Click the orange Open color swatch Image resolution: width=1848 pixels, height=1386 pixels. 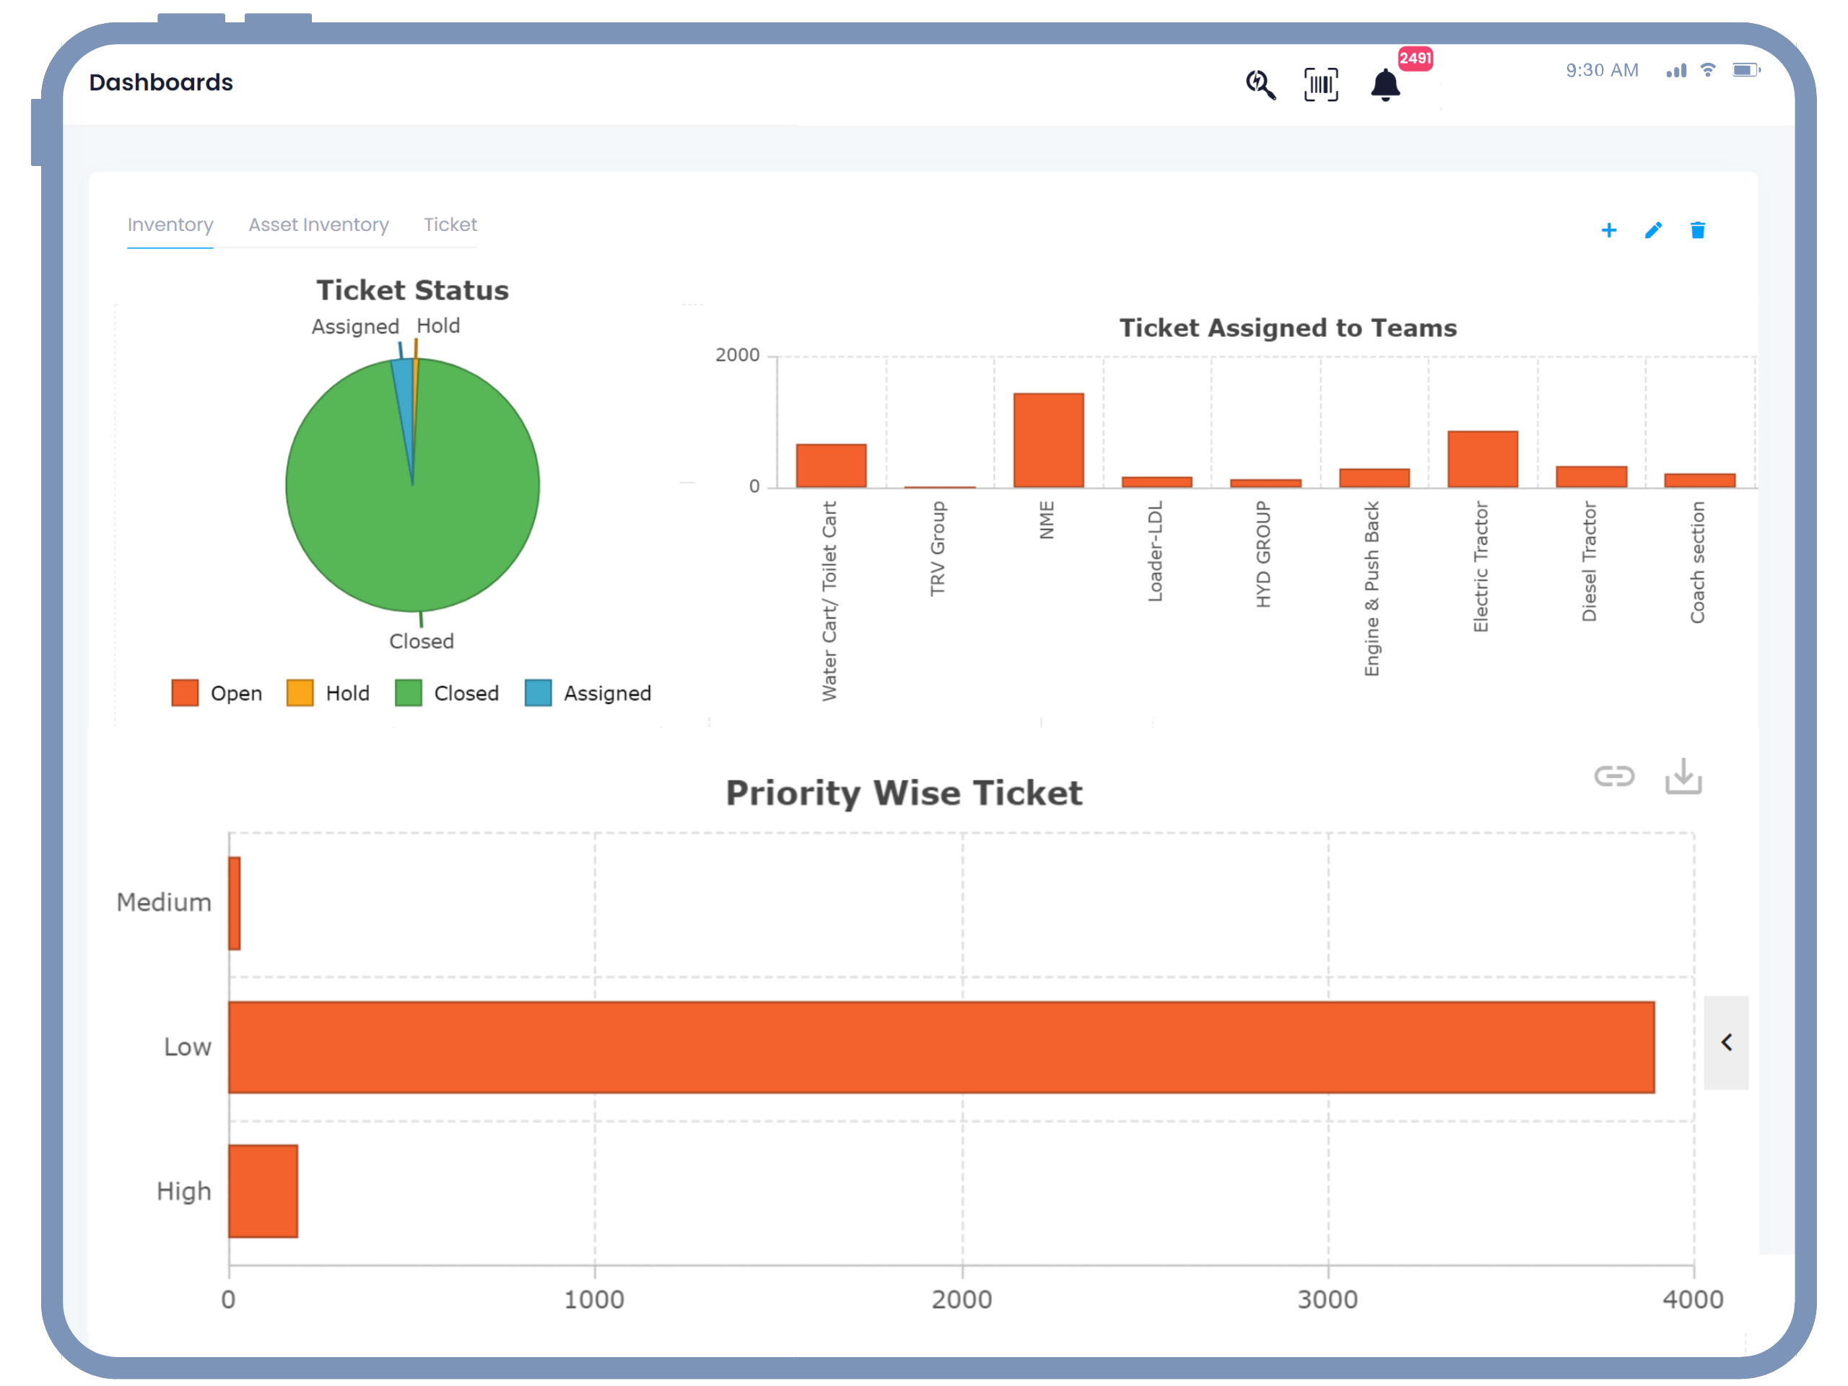coord(185,692)
